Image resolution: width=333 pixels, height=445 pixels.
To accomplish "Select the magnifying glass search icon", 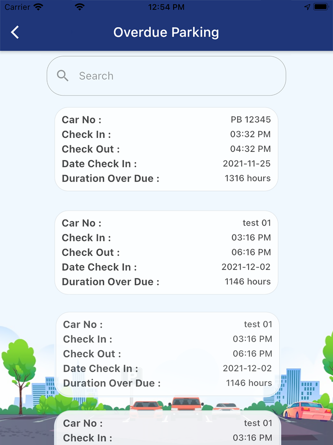I will point(62,76).
